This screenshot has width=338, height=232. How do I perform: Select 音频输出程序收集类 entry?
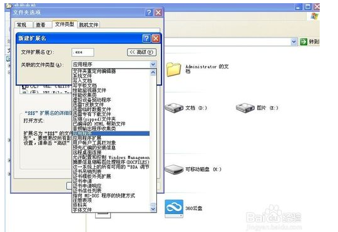coord(111,128)
